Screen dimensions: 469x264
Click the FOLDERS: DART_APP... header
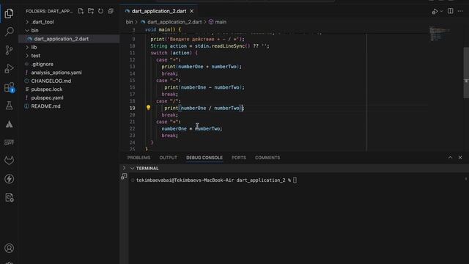click(49, 11)
